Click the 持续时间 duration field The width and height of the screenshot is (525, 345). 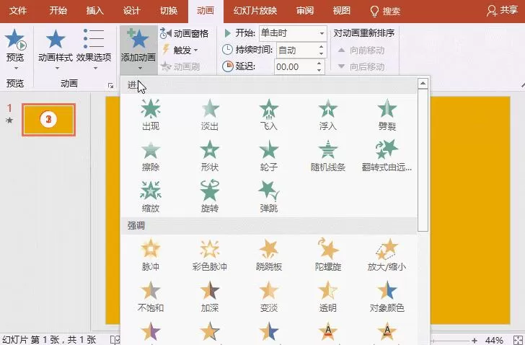296,50
